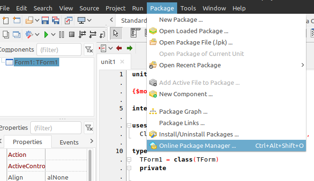Click the View Forms icon
The width and height of the screenshot is (314, 181).
click(17, 35)
